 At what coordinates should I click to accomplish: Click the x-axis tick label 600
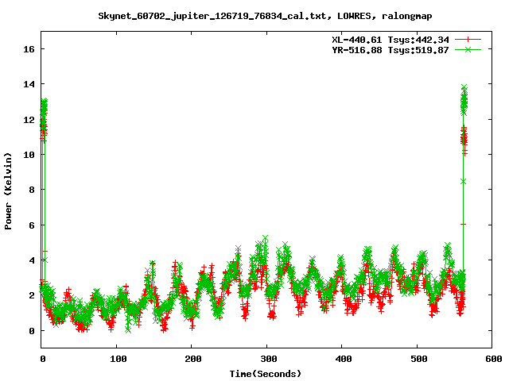pos(493,359)
